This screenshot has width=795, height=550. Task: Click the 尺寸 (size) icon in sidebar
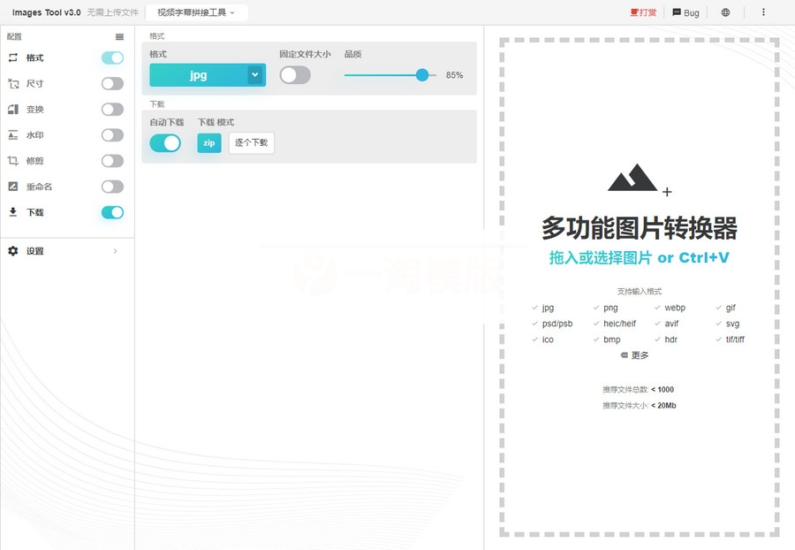tap(13, 83)
